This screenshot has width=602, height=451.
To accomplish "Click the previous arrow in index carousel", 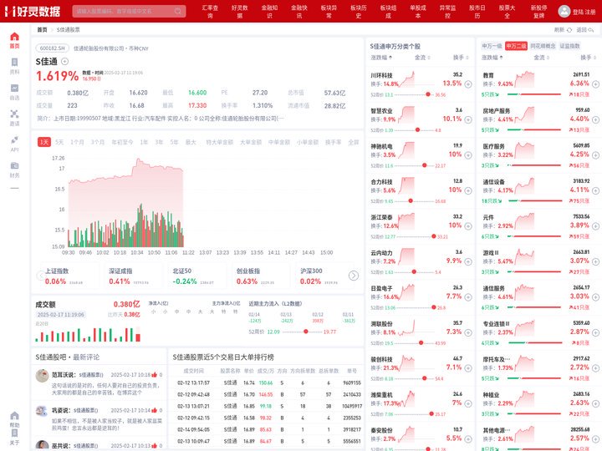I will coord(40,276).
